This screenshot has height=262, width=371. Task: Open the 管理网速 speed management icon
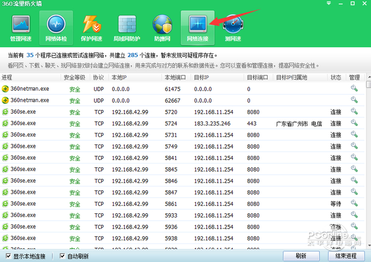click(21, 28)
